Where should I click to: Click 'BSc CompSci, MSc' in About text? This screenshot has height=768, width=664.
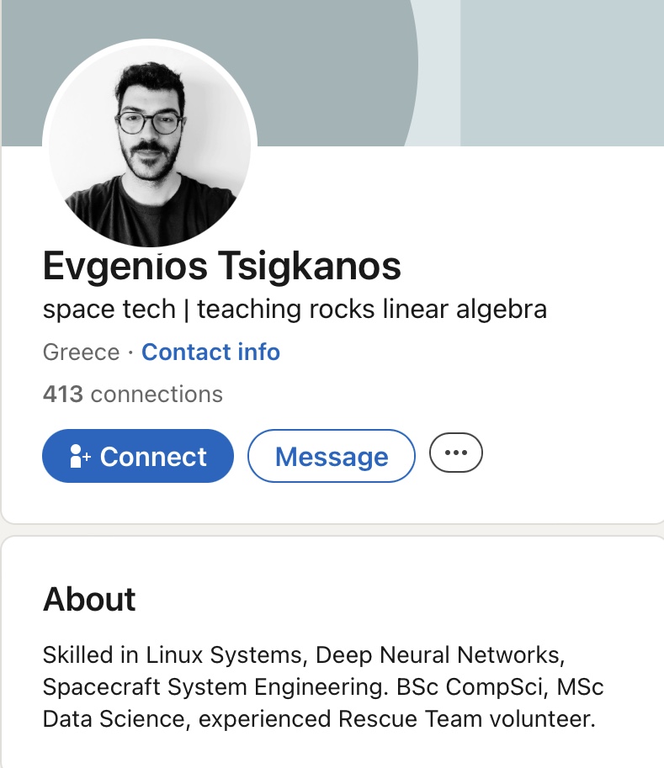coord(500,686)
